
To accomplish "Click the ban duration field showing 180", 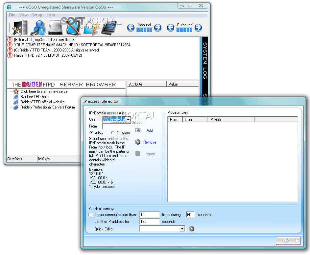I will tap(150, 222).
